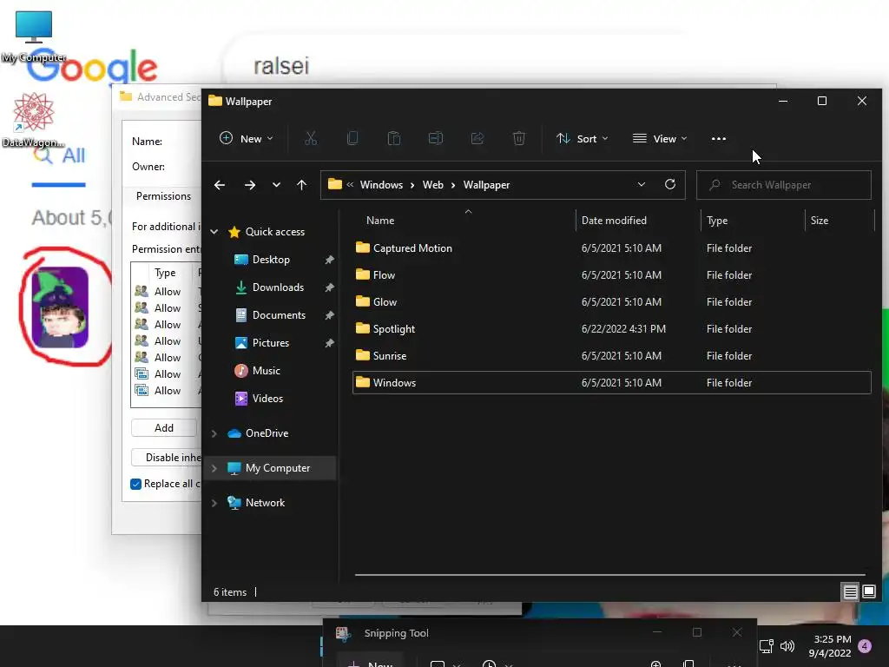Select the Flow folder

[x=611, y=275]
